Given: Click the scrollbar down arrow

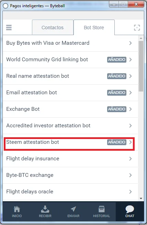Looking at the screenshot, I should pos(141,199).
